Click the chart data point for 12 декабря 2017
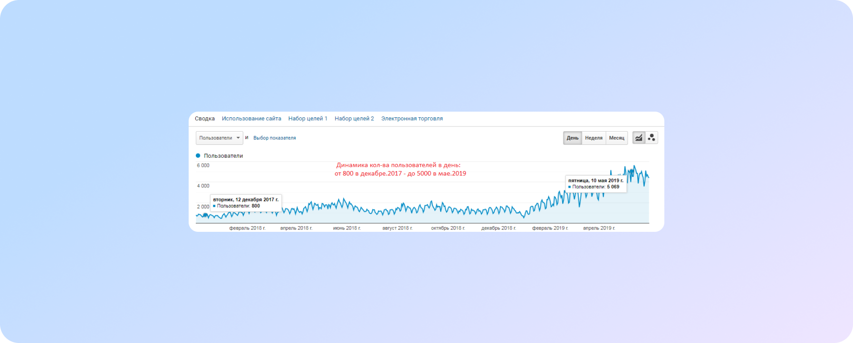 (205, 215)
